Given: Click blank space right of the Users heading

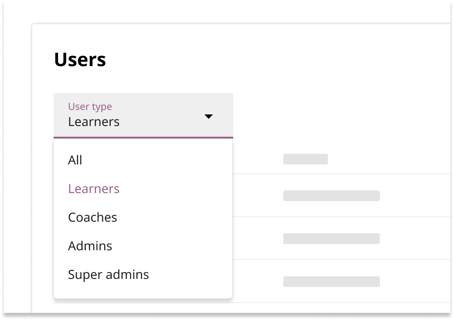Looking at the screenshot, I should click(268, 60).
